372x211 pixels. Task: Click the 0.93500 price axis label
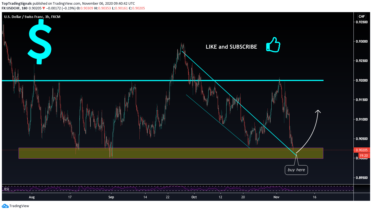click(x=362, y=22)
